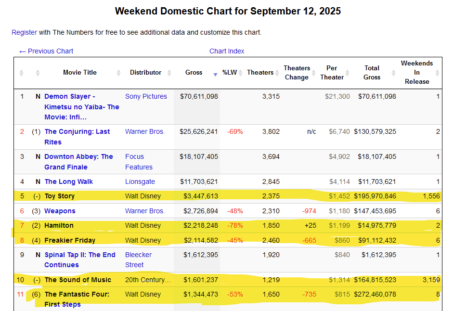Image resolution: width=454 pixels, height=311 pixels.
Task: Click the $1,601,237 gross value
Action: click(x=201, y=280)
